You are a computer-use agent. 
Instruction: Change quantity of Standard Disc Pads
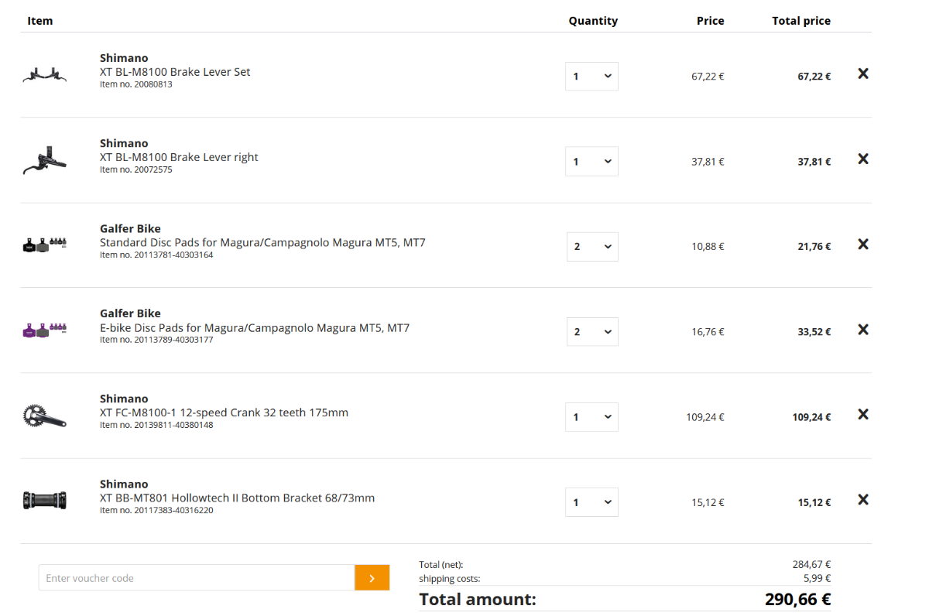[592, 247]
